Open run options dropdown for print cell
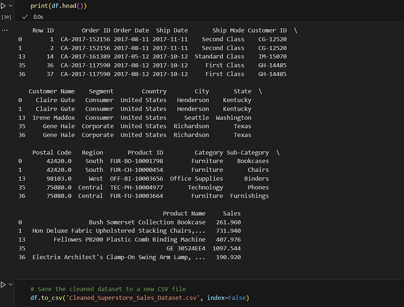Image resolution: width=404 pixels, height=307 pixels. pos(10,6)
